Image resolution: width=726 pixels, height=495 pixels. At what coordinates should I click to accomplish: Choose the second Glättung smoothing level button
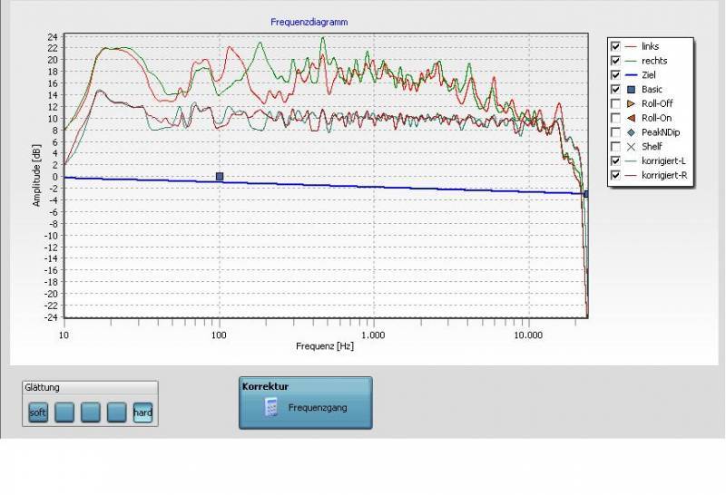coord(64,412)
